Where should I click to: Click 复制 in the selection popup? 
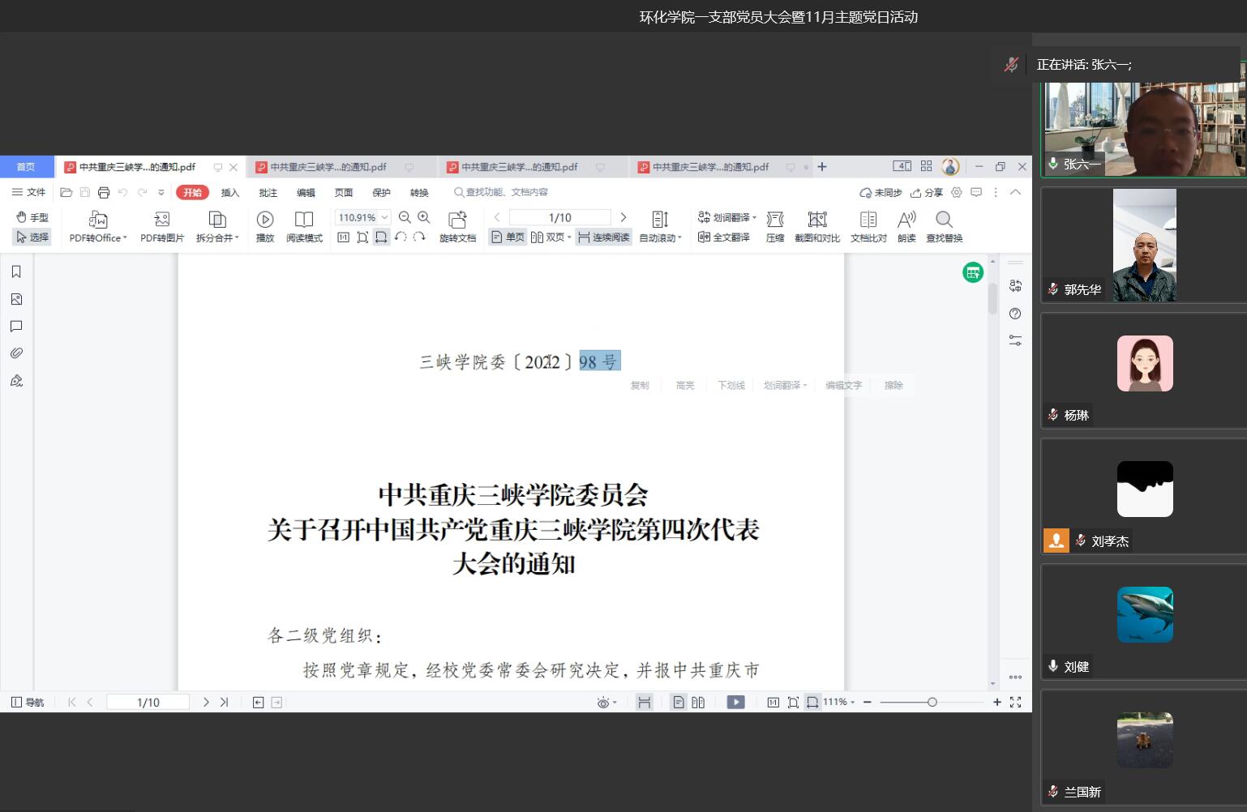coord(640,386)
